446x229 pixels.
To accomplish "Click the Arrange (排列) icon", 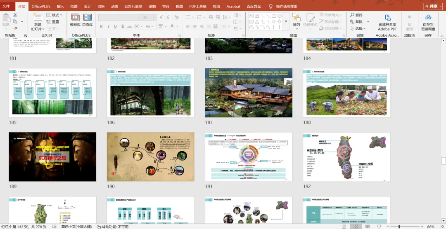I will click(297, 18).
